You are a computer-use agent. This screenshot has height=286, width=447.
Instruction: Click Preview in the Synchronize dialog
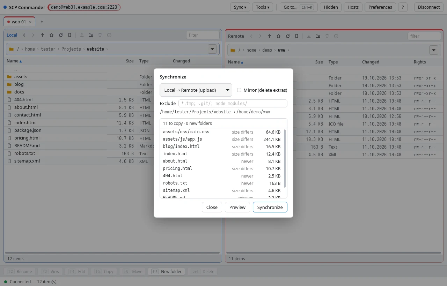(x=237, y=207)
